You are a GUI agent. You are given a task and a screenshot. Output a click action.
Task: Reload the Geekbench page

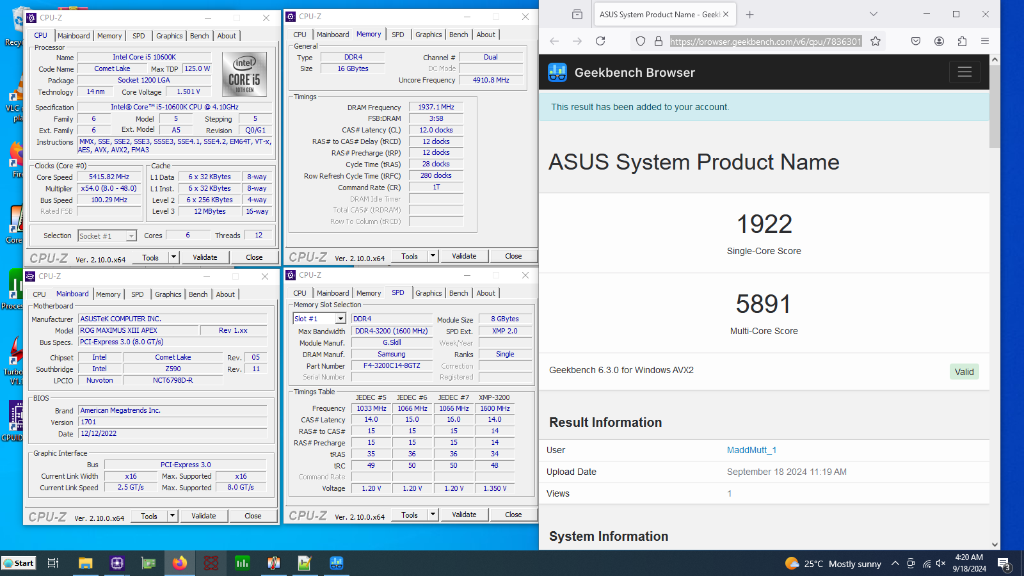click(x=600, y=41)
